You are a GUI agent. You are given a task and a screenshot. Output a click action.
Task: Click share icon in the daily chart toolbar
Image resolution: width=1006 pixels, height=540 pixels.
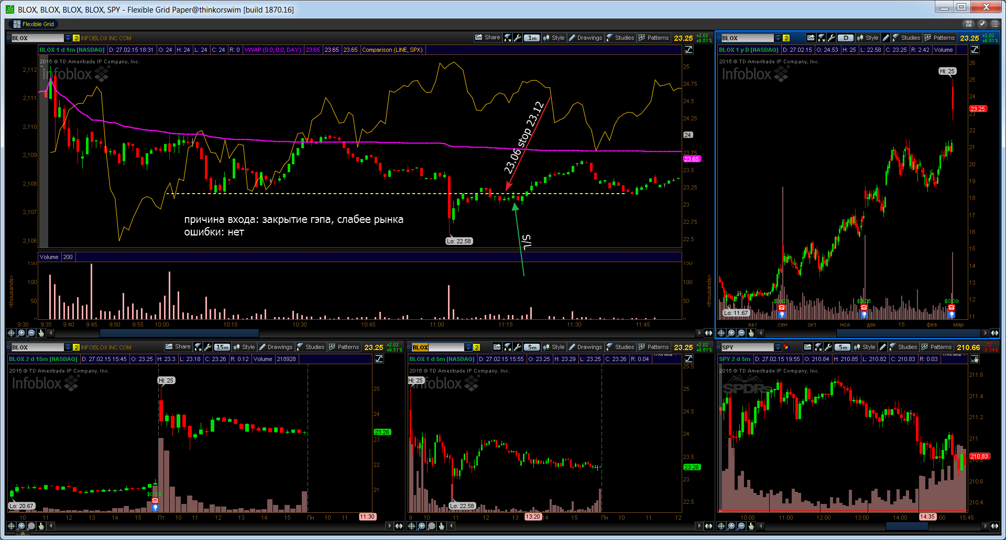(x=811, y=38)
